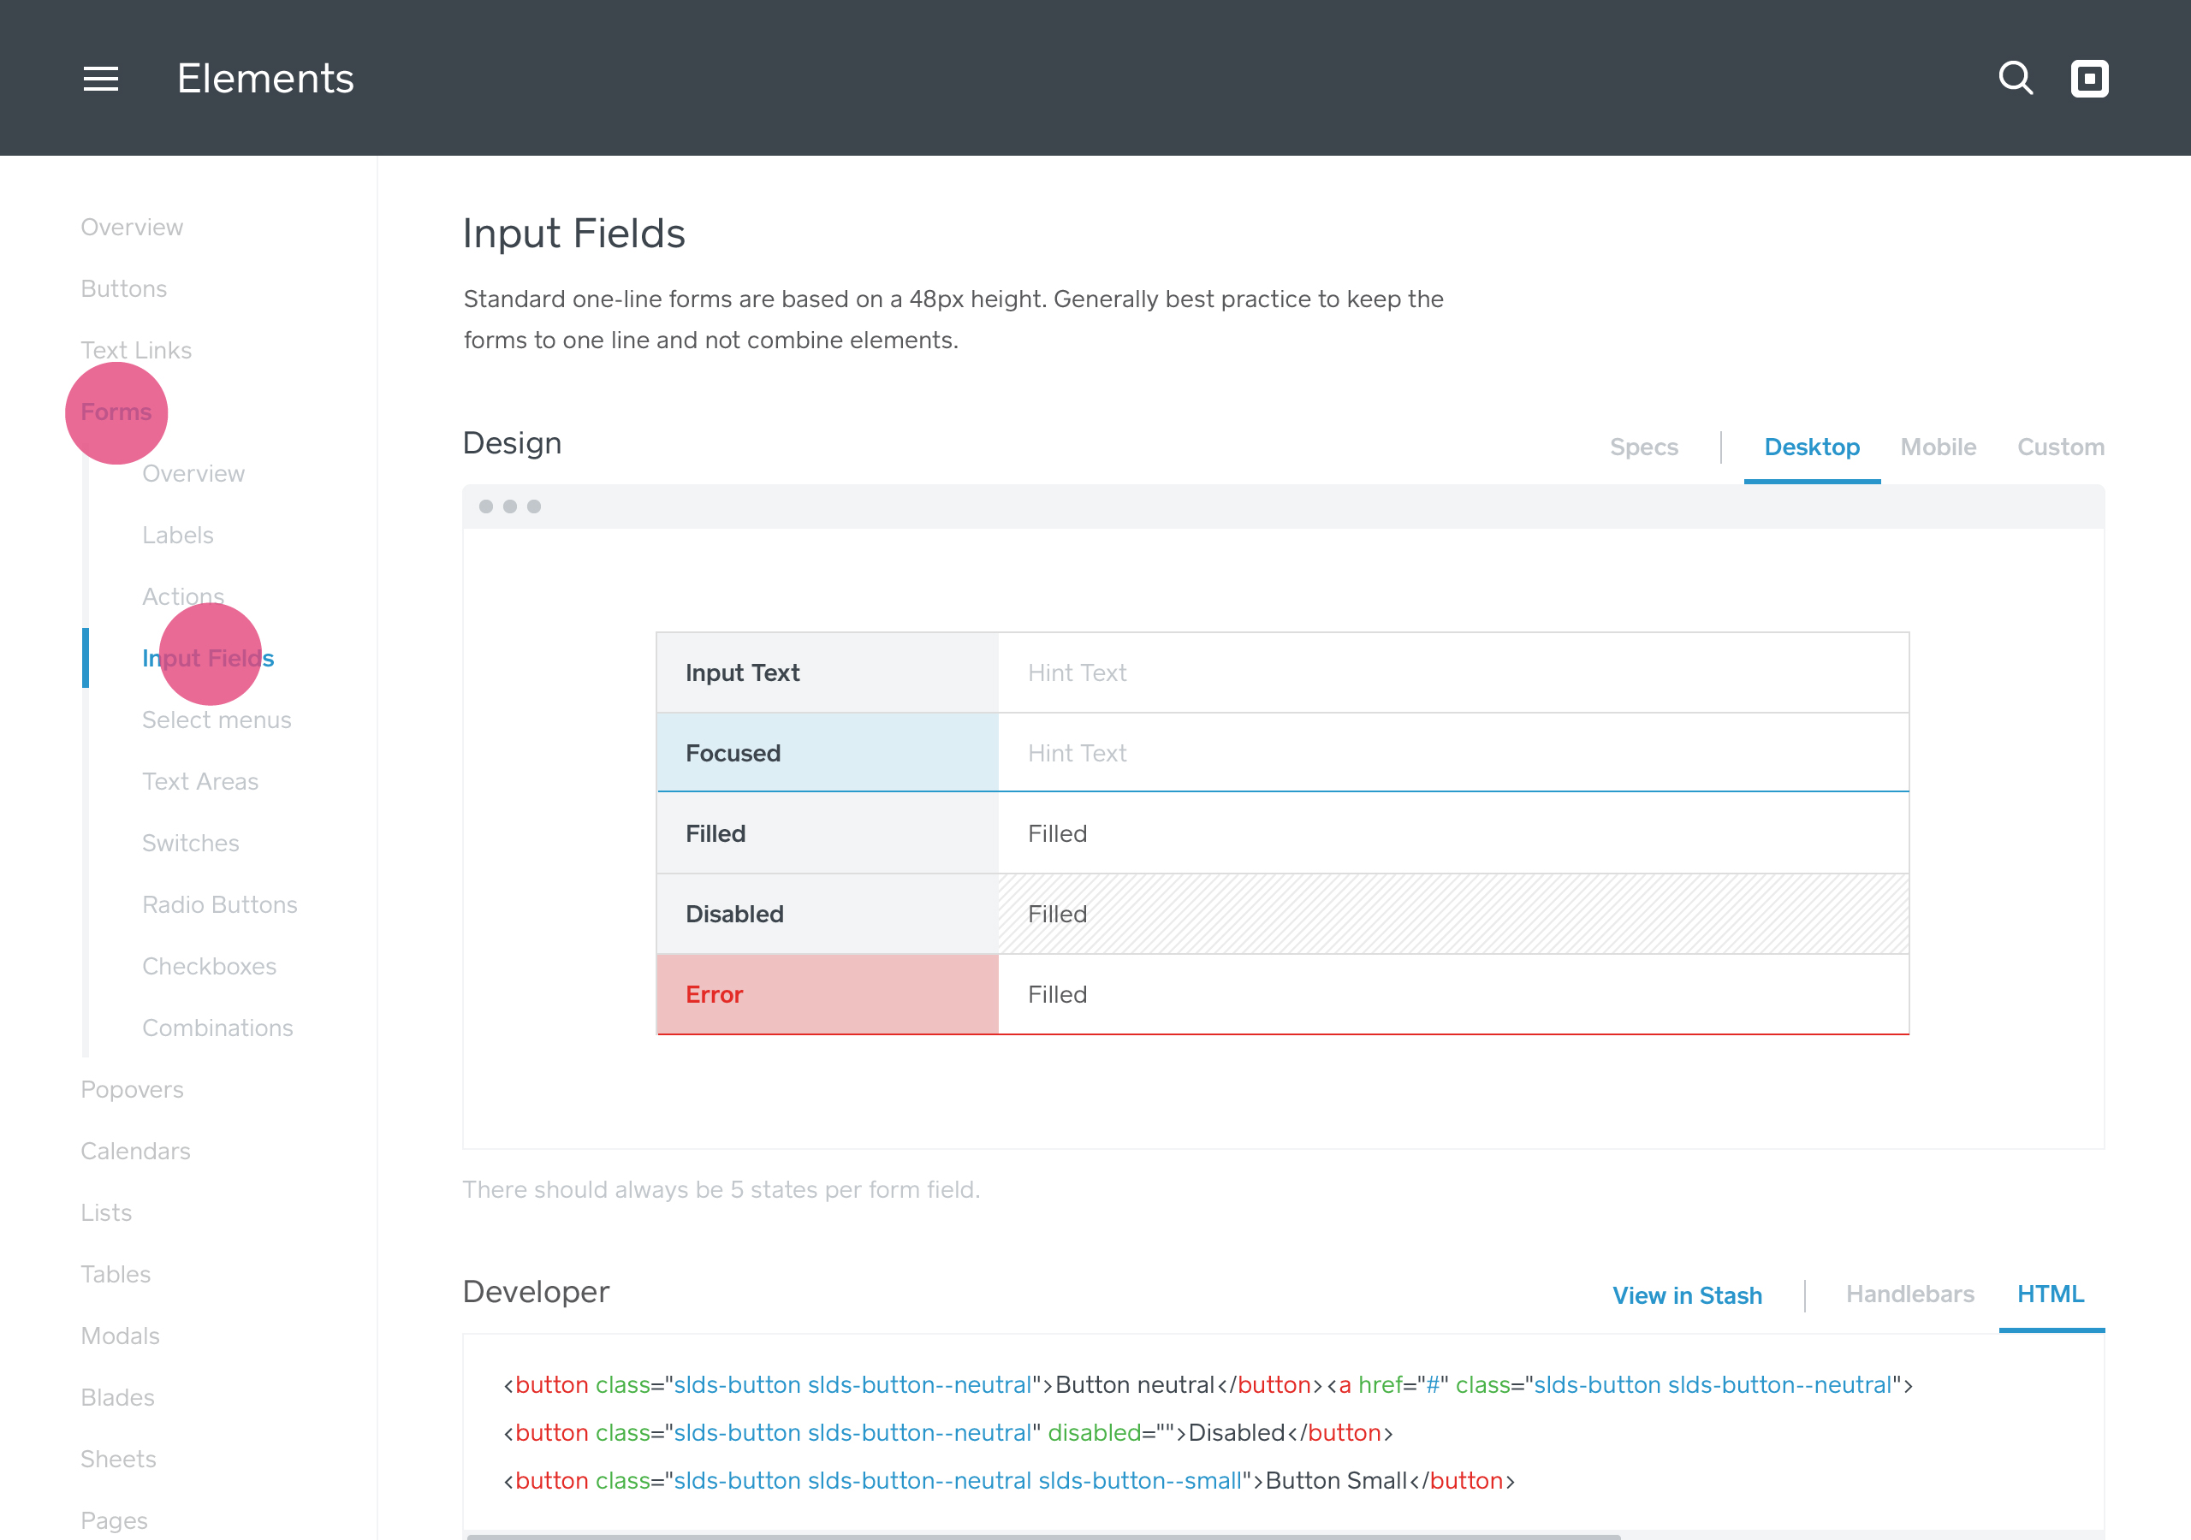2191x1540 pixels.
Task: Open the Switches sidebar item
Action: [x=191, y=843]
